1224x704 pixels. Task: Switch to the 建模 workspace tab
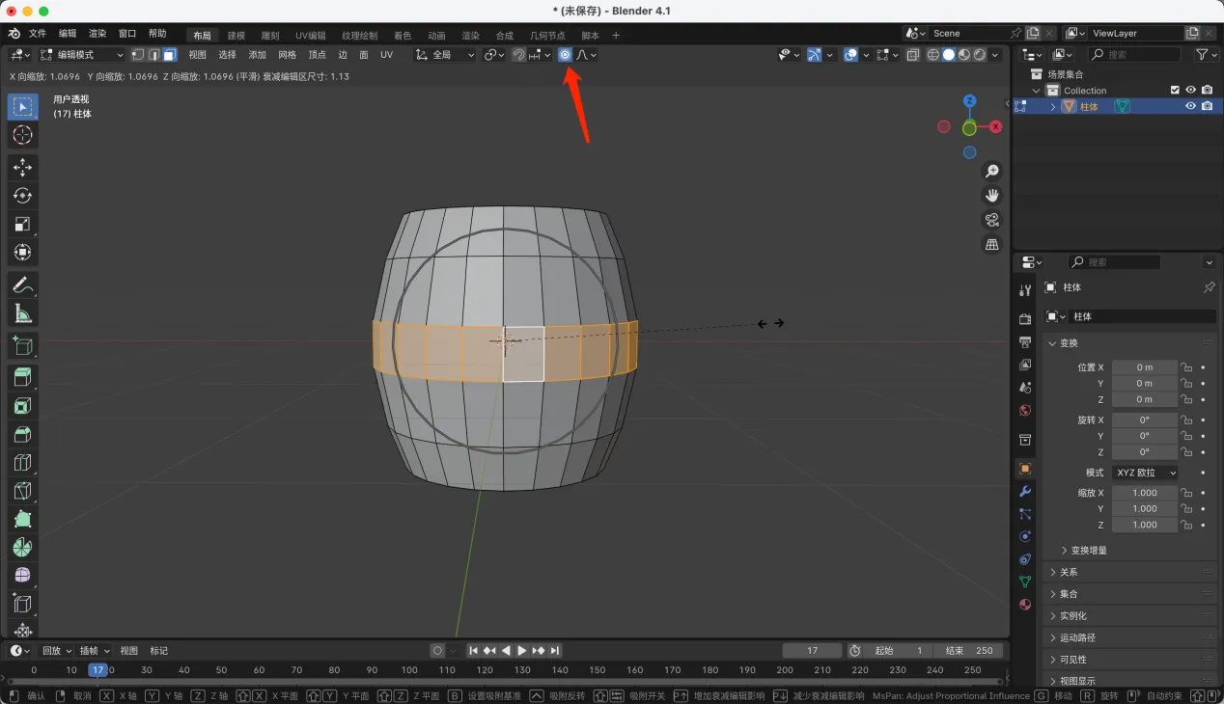pyautogui.click(x=236, y=36)
